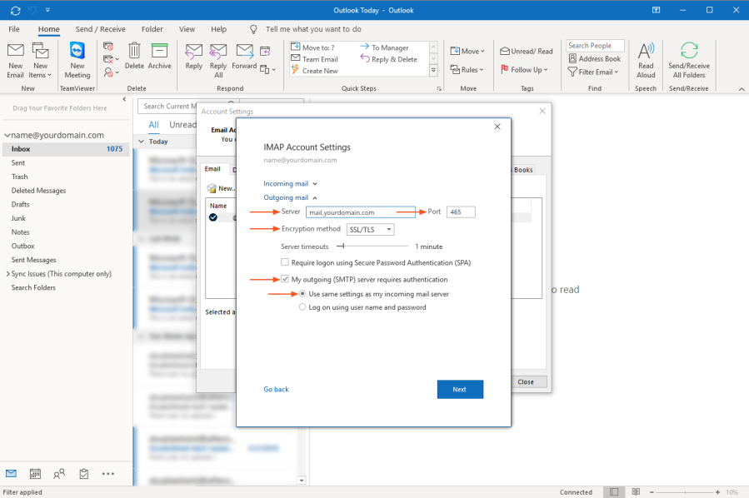
Task: Adjust the Server timeouts slider
Action: tap(341, 247)
